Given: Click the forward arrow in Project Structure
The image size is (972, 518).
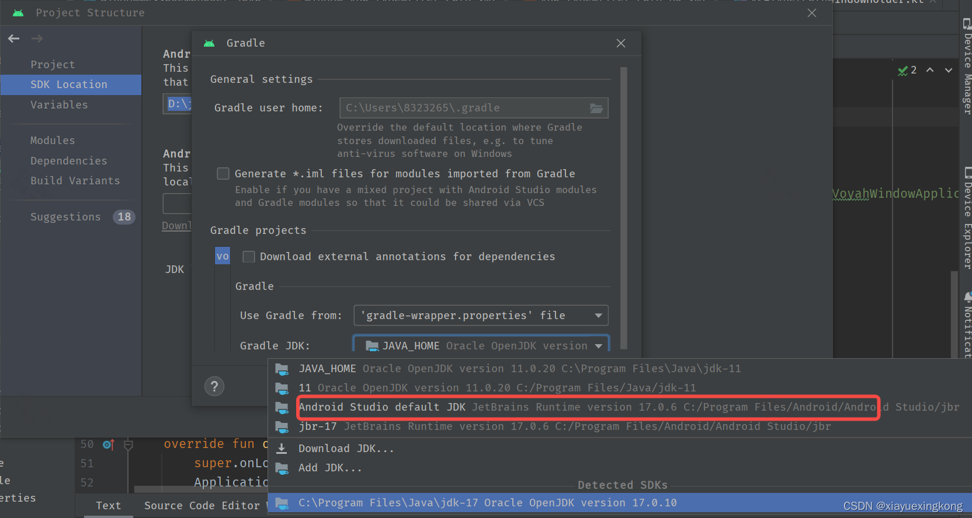Looking at the screenshot, I should [37, 38].
